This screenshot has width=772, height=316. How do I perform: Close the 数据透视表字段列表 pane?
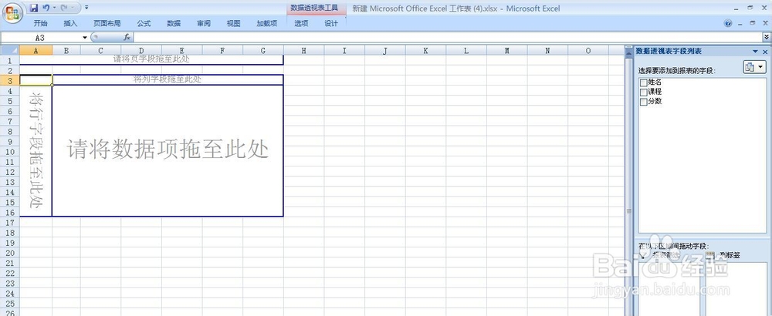click(x=765, y=52)
